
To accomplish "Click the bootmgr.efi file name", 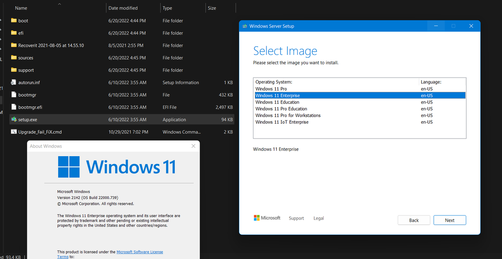I will [30, 107].
